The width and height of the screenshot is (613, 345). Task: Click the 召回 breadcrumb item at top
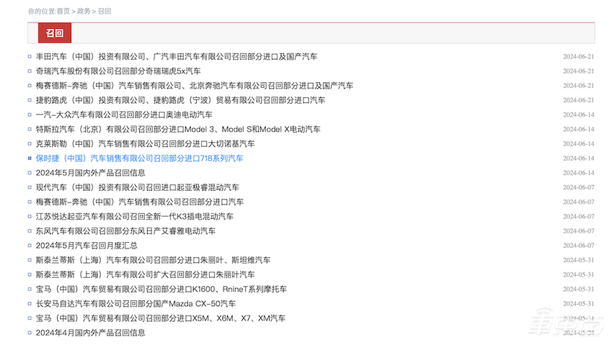(x=105, y=12)
